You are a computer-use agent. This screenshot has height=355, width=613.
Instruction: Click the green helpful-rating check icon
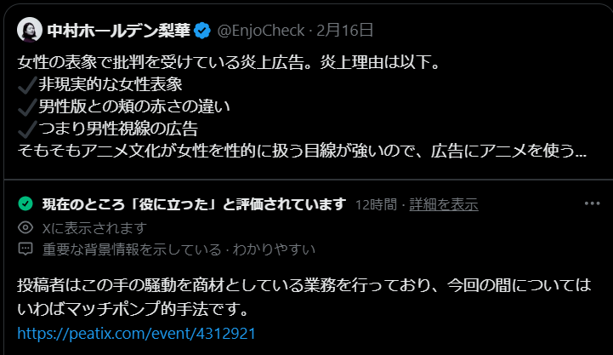point(26,203)
